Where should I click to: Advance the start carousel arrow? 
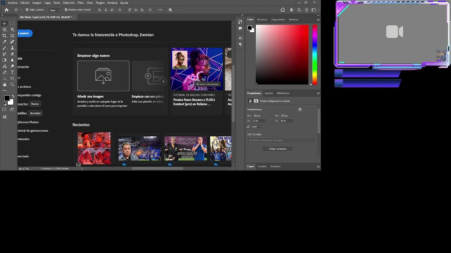163,82
